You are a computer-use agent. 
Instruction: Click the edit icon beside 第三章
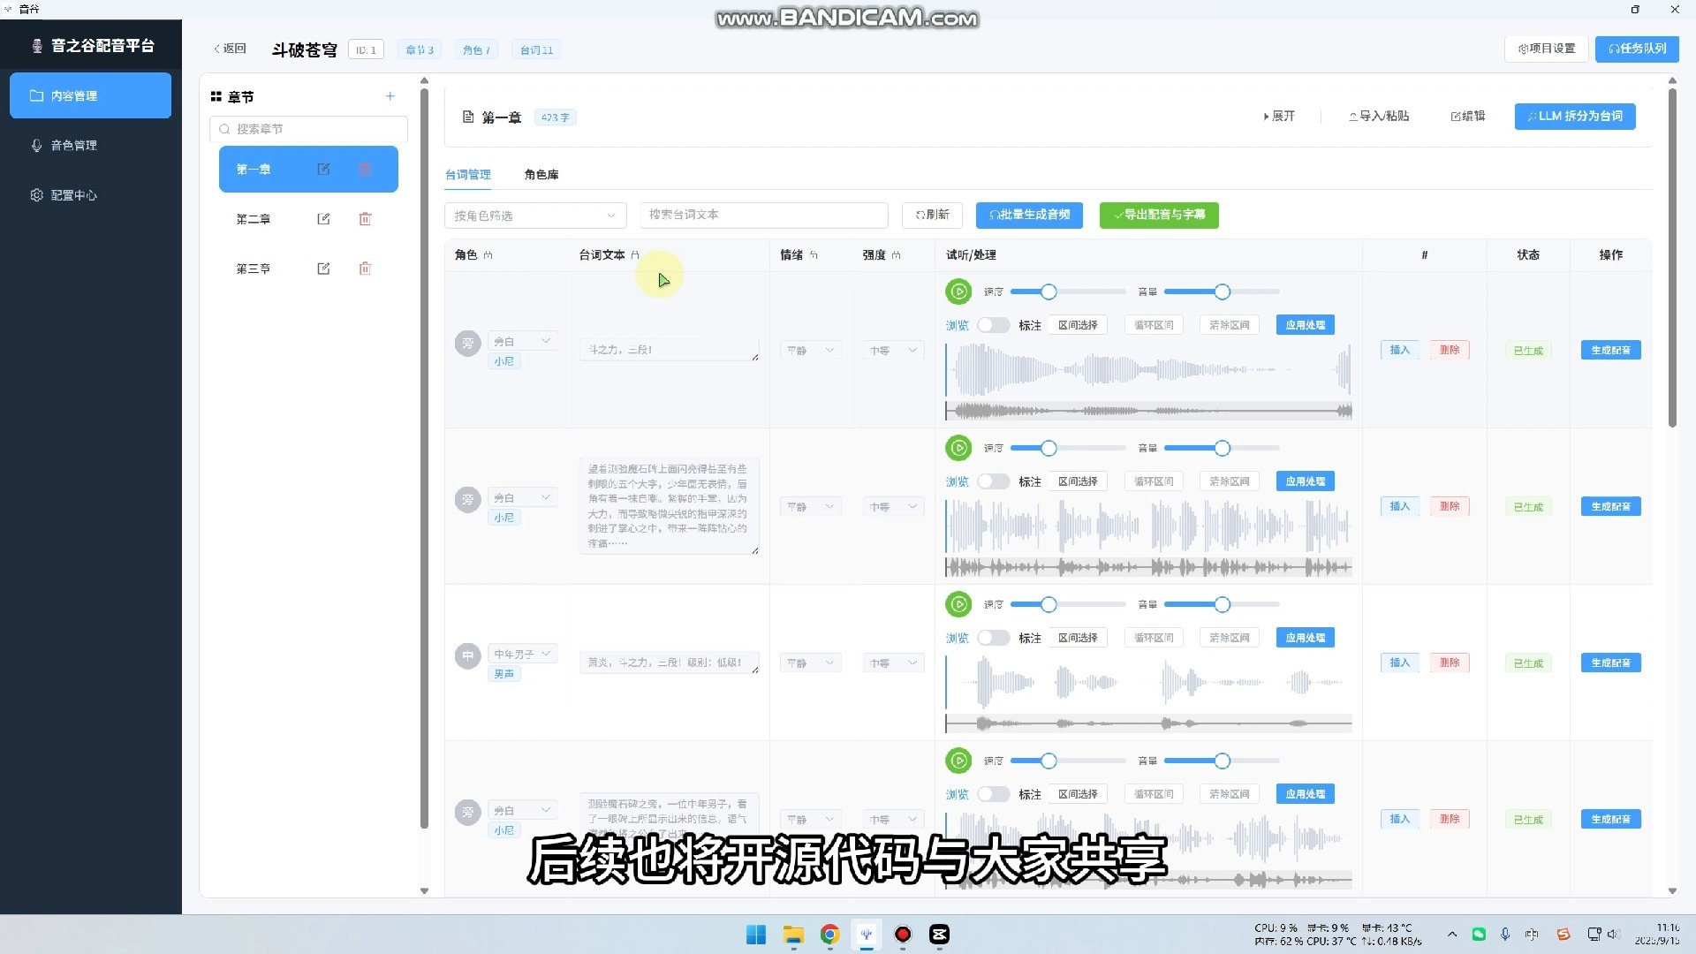tap(323, 268)
